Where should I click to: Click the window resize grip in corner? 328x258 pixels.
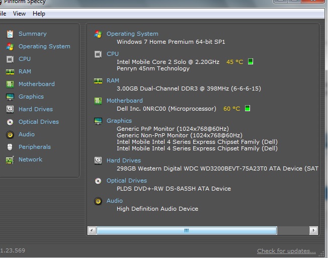coord(321,254)
